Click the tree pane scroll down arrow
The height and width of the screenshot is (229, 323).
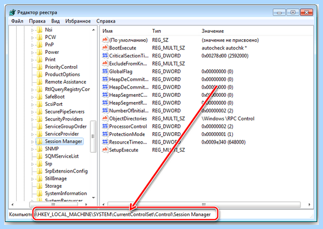point(93,198)
